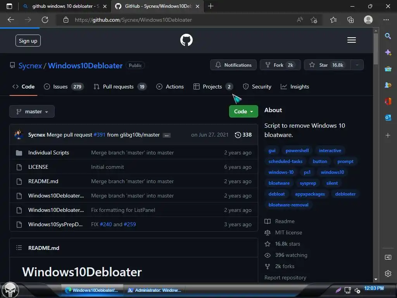Star the repository with Star button
The height and width of the screenshot is (298, 397).
[x=327, y=65]
